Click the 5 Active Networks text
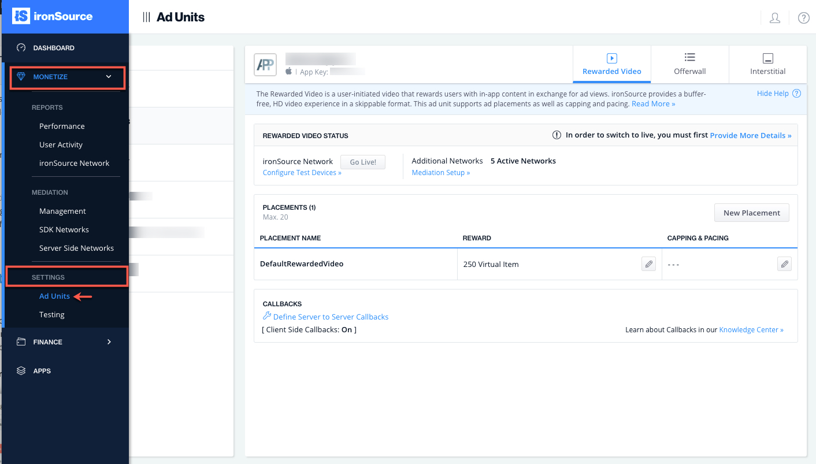The width and height of the screenshot is (816, 464). [x=523, y=161]
